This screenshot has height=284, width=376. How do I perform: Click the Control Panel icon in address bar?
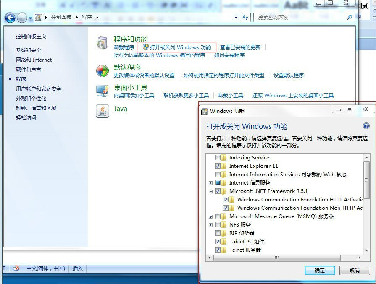coord(38,17)
